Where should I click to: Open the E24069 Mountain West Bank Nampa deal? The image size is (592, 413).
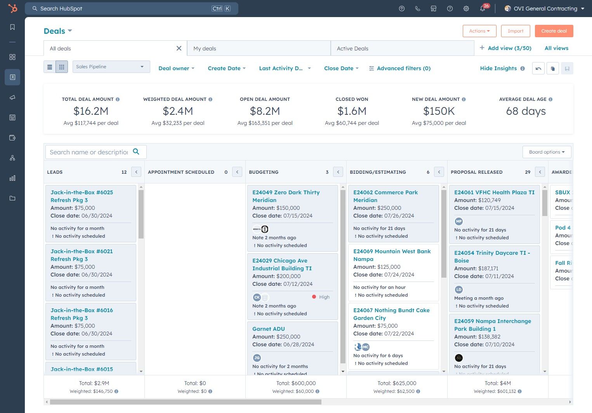click(392, 255)
